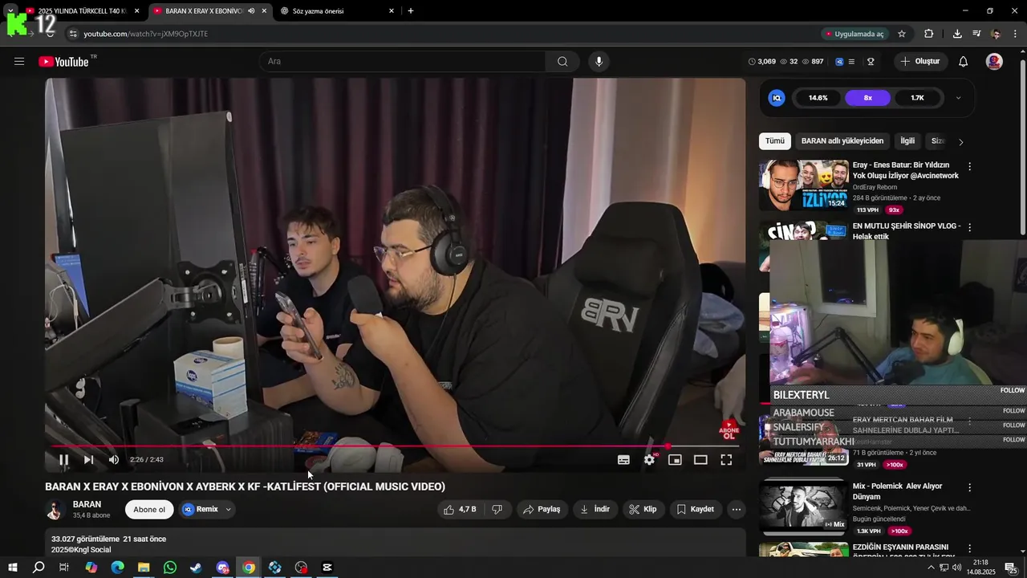Click the Uygulamada aç button
The image size is (1027, 578).
pos(854,34)
